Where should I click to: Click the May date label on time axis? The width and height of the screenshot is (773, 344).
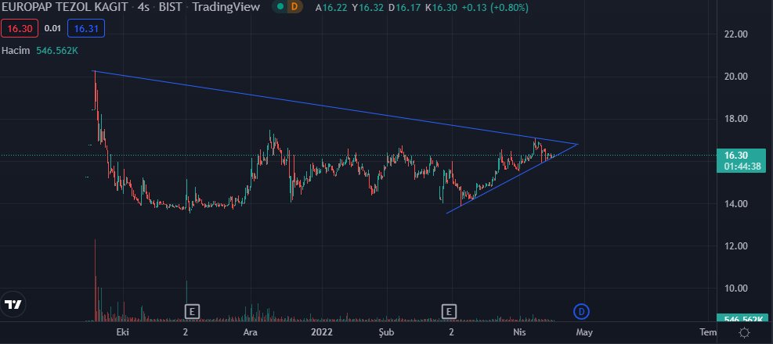584,332
